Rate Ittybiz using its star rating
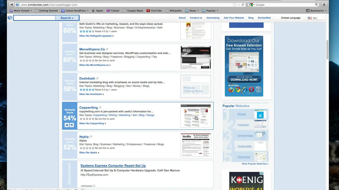This screenshot has height=190, width=339. pyautogui.click(x=87, y=148)
